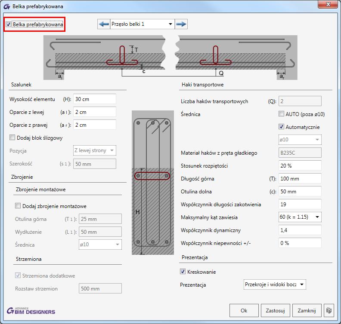Click Ok button
Screen dimensions: 341x324
pos(244,311)
